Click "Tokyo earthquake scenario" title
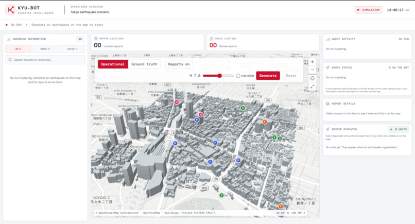 pyautogui.click(x=90, y=12)
